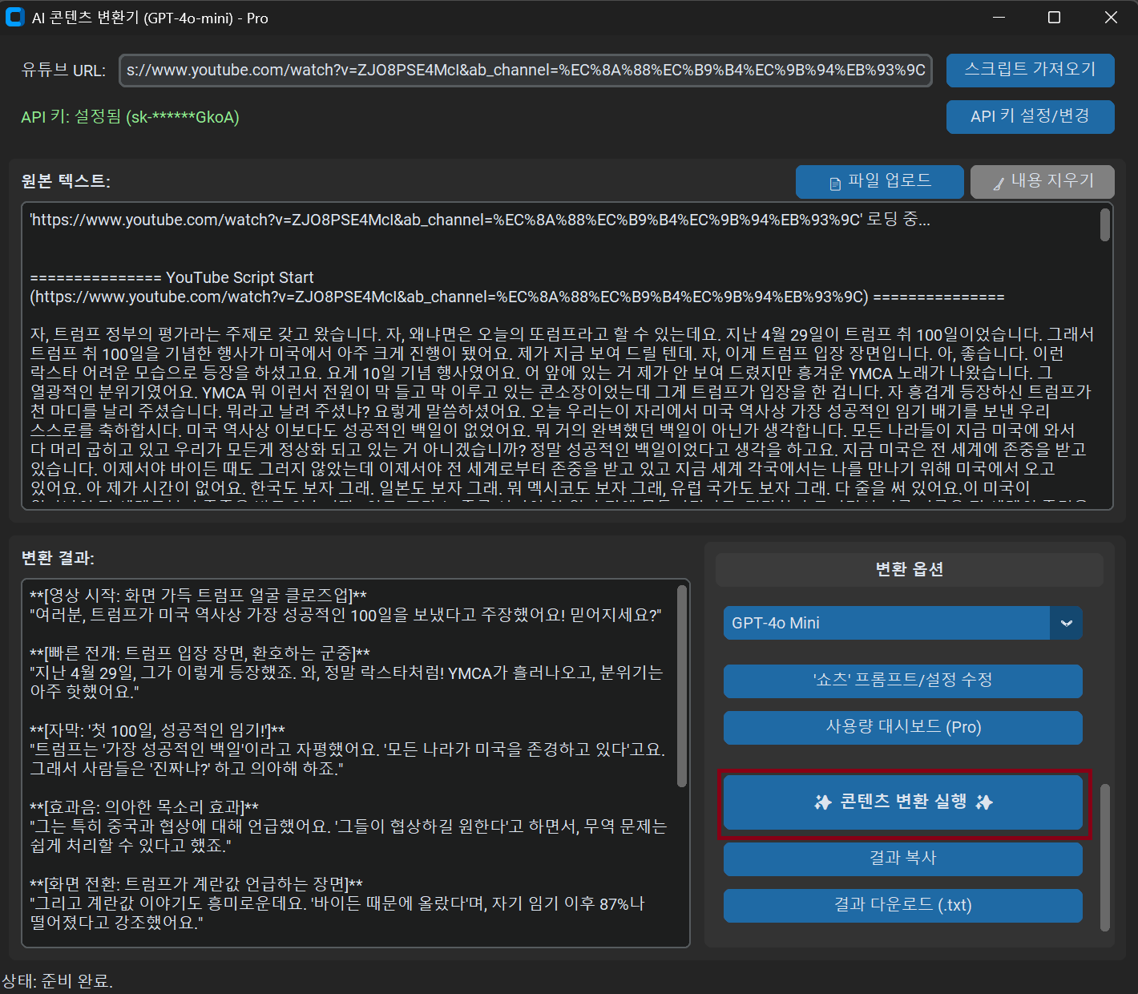Click the file icon on 파일 업로드 button
This screenshot has height=994, width=1138.
click(x=835, y=184)
